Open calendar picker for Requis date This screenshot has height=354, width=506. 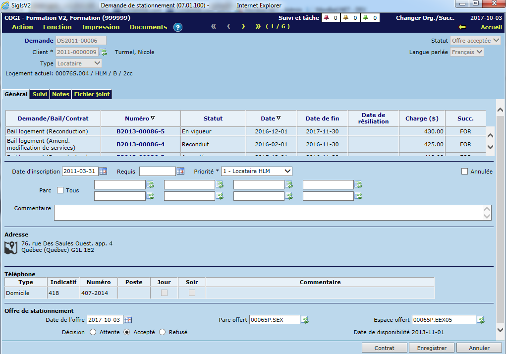180,171
